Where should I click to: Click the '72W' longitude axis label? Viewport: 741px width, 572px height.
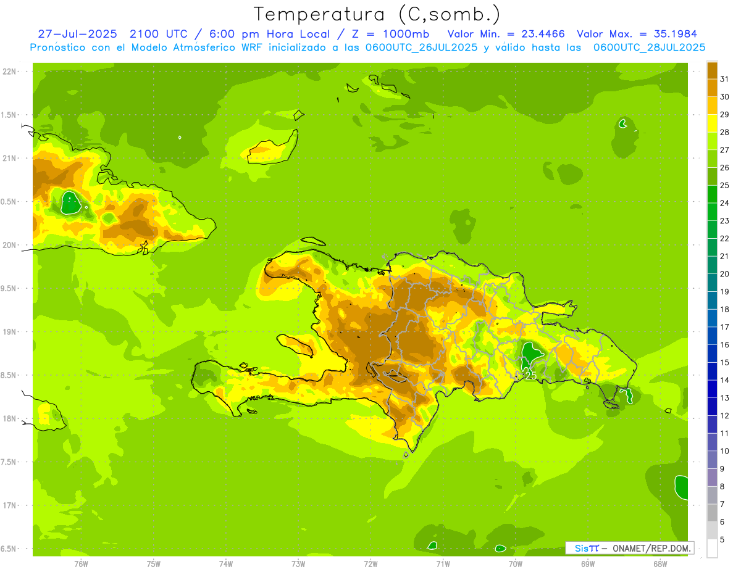click(371, 563)
